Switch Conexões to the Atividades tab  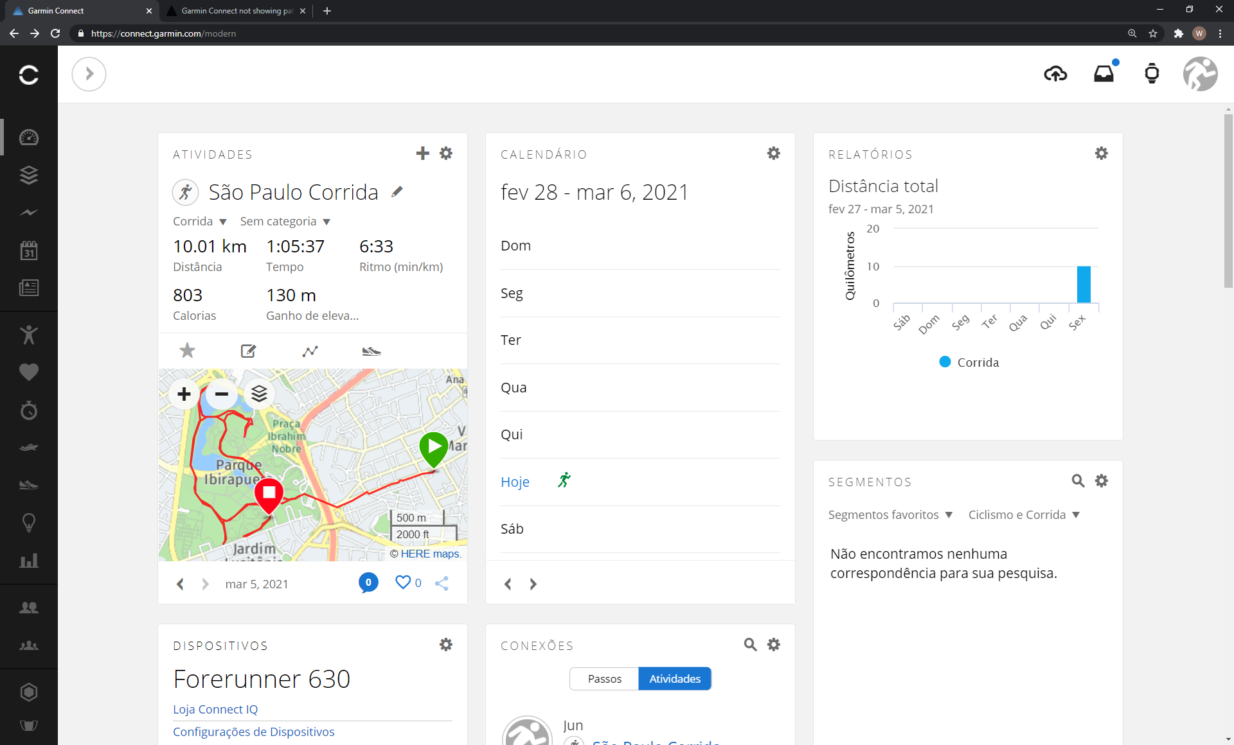(x=675, y=679)
